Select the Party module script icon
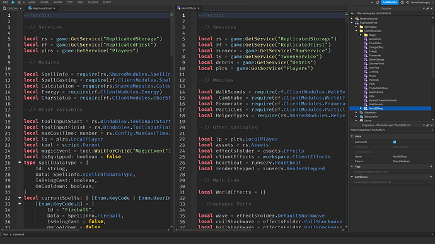435x244 pixels. tap(366, 84)
